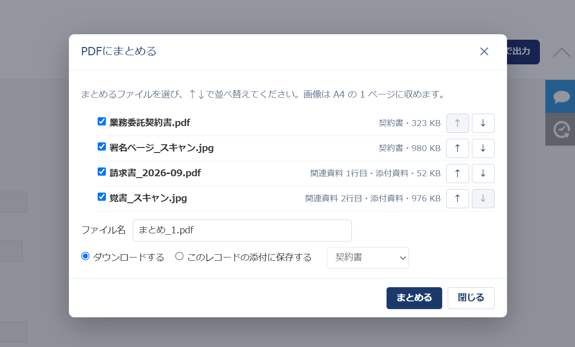Uncheck 署名ページ_スキャン.jpg checkbox
This screenshot has width=575, height=347.
102,147
